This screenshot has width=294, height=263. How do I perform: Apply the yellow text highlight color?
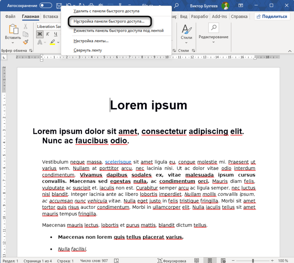point(53,42)
